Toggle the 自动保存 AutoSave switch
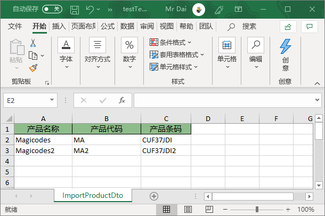Screen dimensions: 325x216 pyautogui.click(x=52, y=9)
